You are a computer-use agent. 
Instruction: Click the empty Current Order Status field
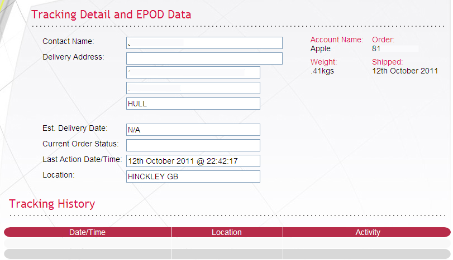193,145
